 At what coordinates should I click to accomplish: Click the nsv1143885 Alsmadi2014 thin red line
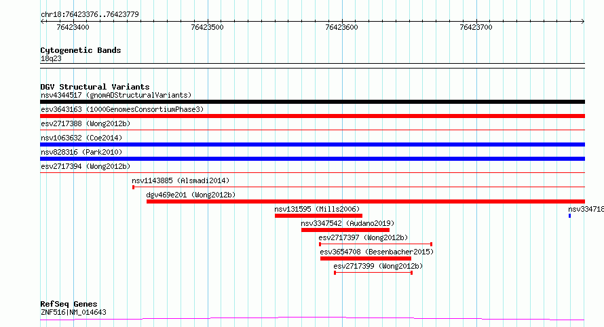[x=358, y=187]
